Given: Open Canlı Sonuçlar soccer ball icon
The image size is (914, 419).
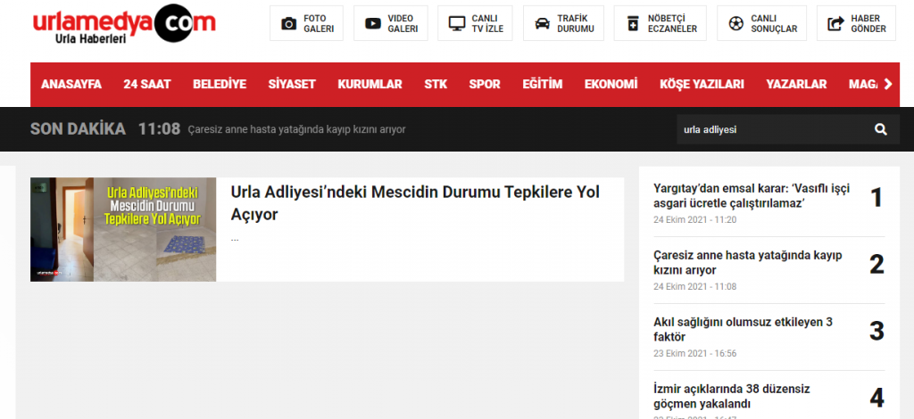Looking at the screenshot, I should coord(735,24).
